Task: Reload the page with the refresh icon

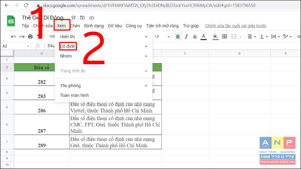Action: pyautogui.click(x=26, y=5)
